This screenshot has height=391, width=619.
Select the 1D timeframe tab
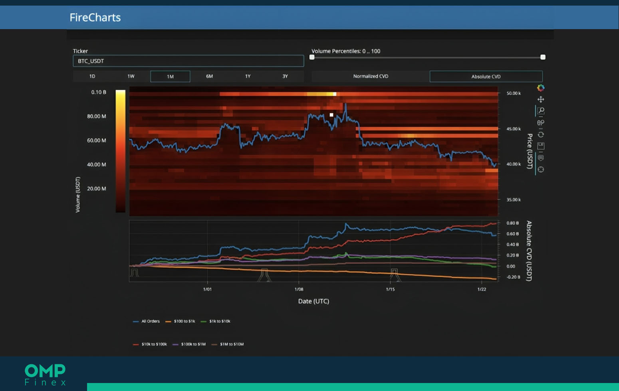92,76
